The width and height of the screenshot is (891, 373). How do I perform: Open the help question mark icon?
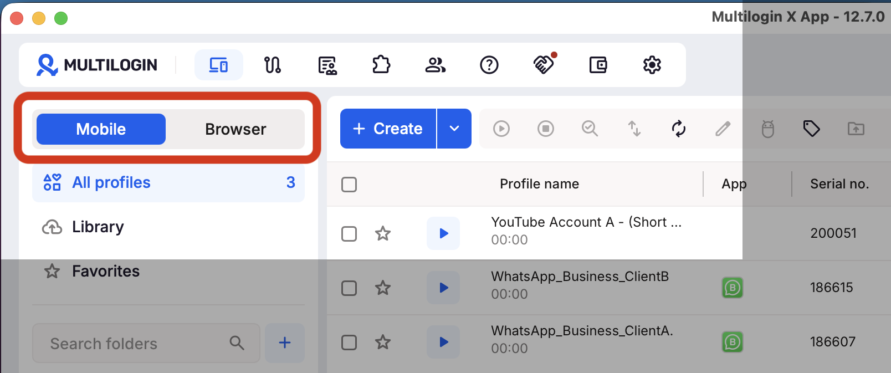(x=489, y=65)
